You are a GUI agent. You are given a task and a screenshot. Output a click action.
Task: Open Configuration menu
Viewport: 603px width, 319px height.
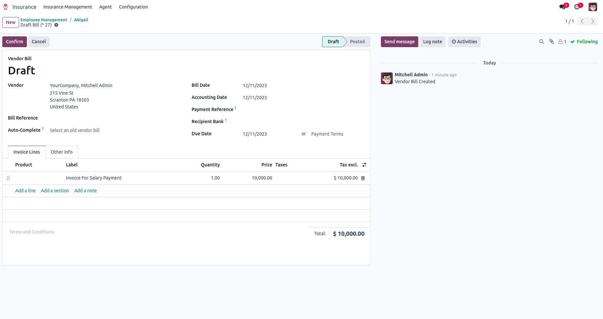pyautogui.click(x=134, y=7)
